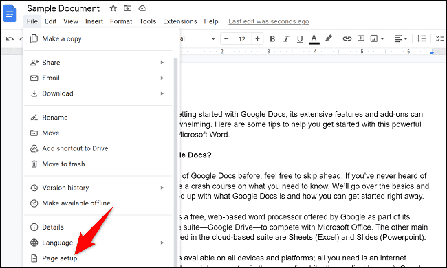
Task: Click the Version history clock icon
Action: 34,188
